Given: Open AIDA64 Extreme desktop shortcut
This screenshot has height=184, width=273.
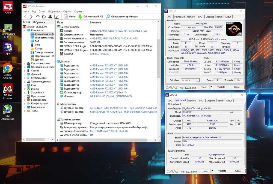Looking at the screenshot, I should (8, 92).
